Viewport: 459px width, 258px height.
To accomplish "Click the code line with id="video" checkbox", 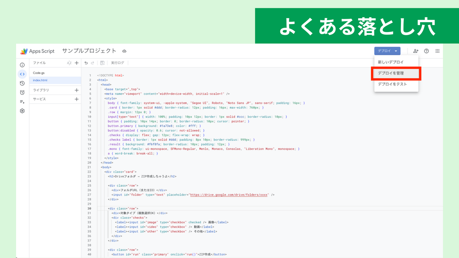I will [x=164, y=227].
